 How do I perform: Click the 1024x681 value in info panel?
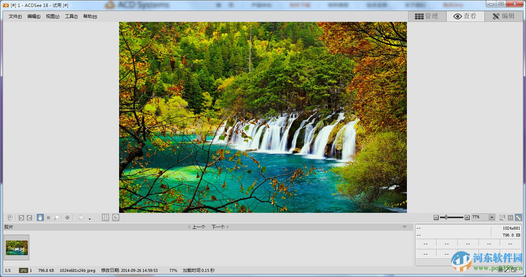coord(511,228)
